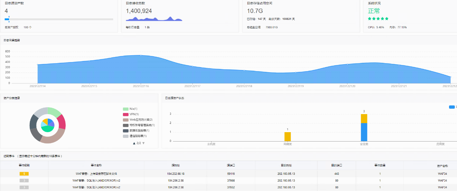Click the green five-star system status rating
This screenshot has width=457, height=191.
tap(378, 18)
